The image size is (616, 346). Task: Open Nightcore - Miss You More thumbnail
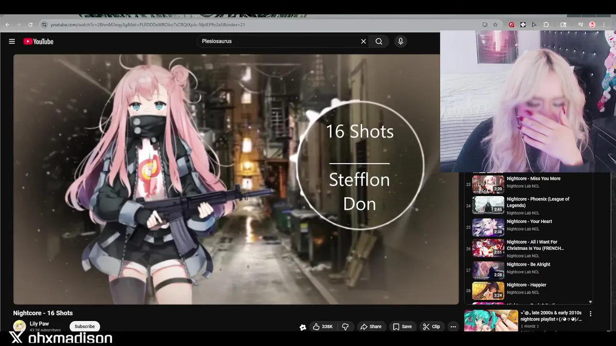[488, 184]
